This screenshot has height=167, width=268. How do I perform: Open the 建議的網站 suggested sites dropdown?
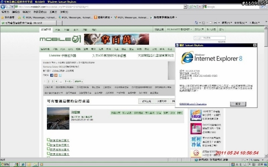coord(103,18)
